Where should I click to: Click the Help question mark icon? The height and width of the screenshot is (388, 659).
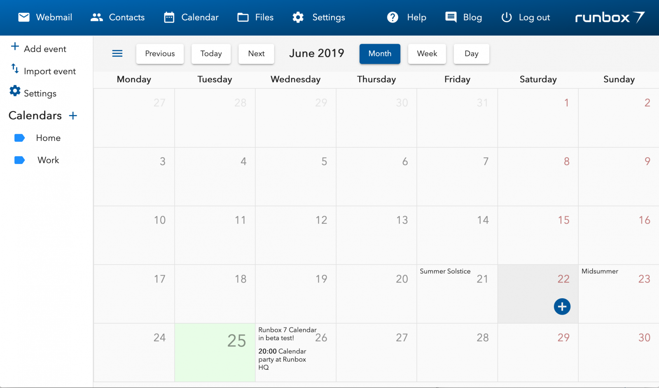[393, 17]
